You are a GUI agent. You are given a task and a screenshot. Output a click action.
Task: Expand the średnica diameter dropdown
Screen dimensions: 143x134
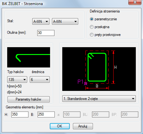tap(40, 80)
